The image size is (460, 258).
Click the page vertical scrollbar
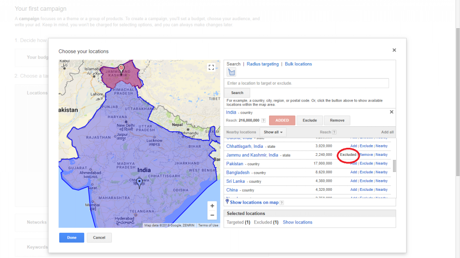coord(458,103)
